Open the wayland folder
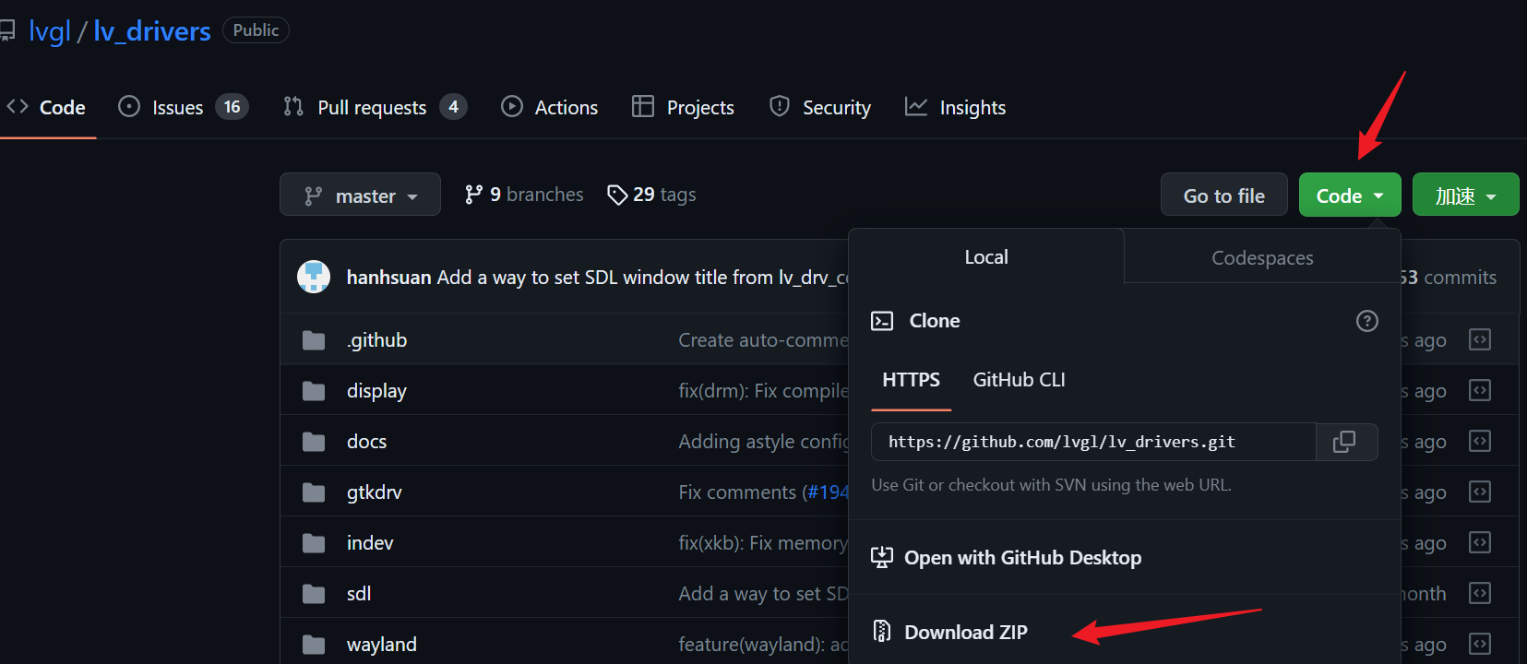 [381, 644]
